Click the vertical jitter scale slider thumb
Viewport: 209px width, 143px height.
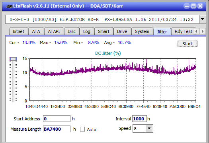[13, 59]
